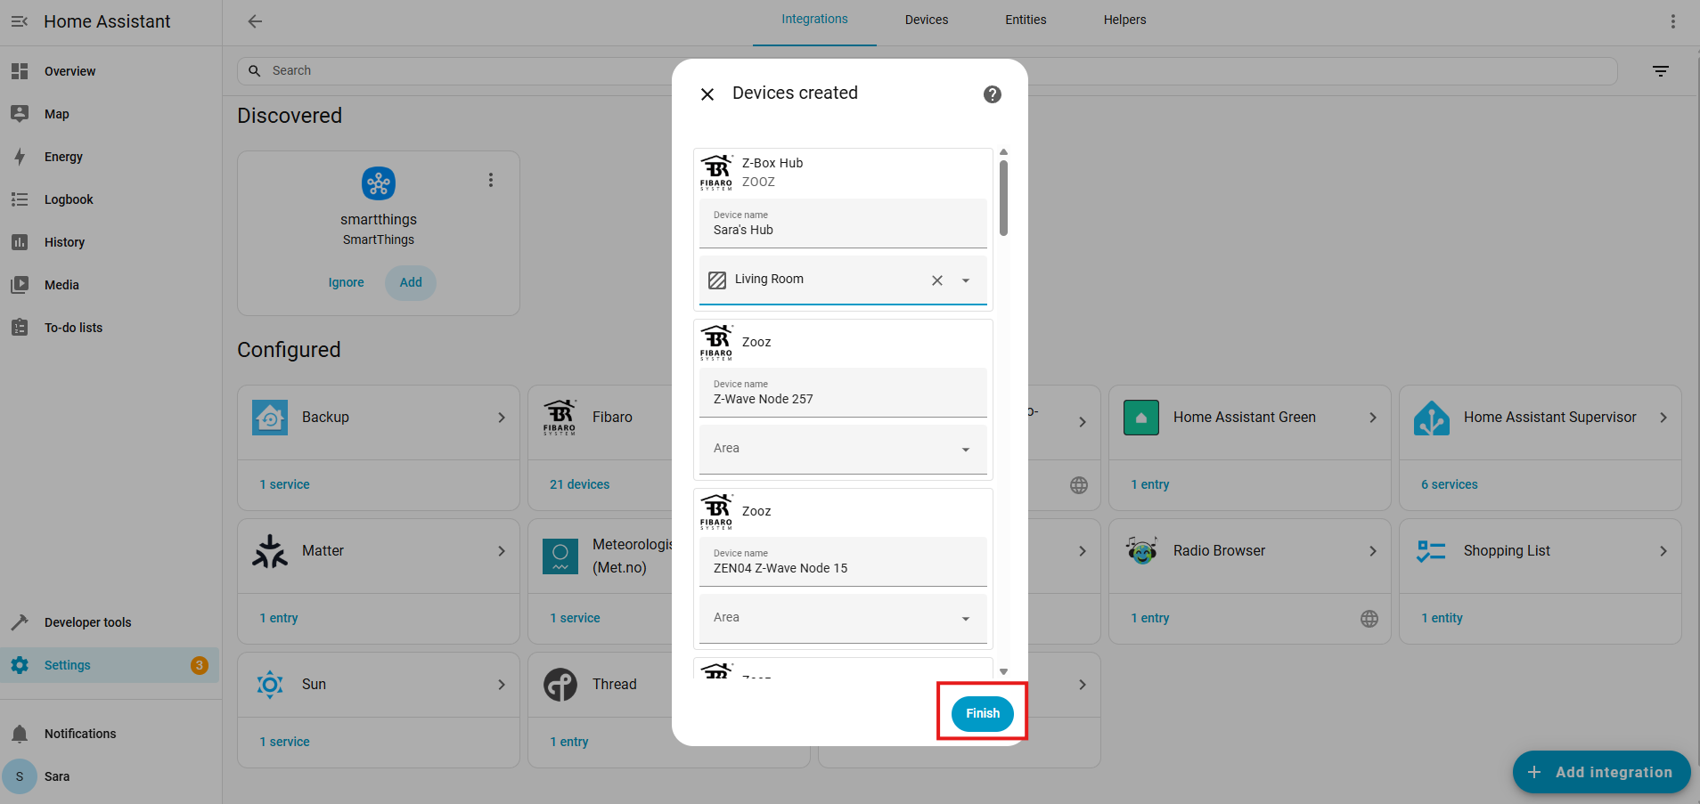This screenshot has height=804, width=1700.
Task: Click the Thread integration icon
Action: (560, 685)
